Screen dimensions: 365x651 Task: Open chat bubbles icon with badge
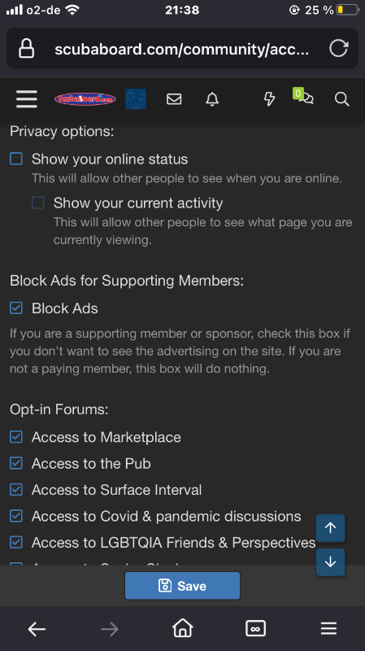(x=303, y=96)
